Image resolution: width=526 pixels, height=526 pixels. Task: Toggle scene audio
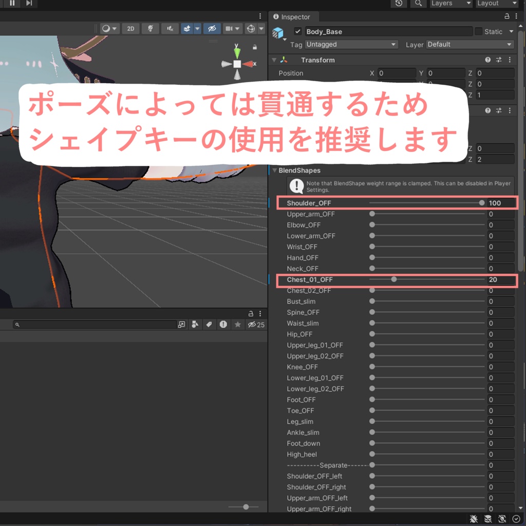click(170, 29)
